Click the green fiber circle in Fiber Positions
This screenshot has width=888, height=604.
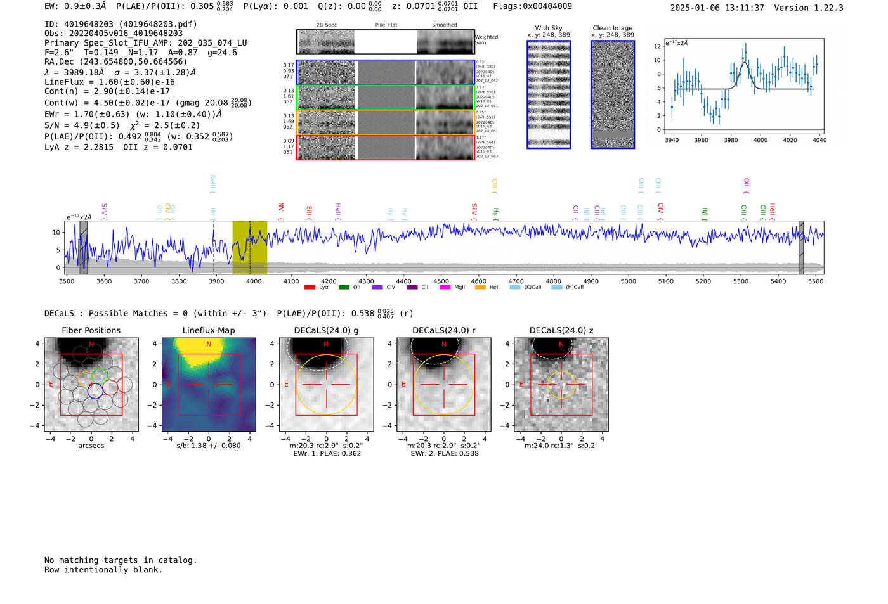pyautogui.click(x=100, y=375)
